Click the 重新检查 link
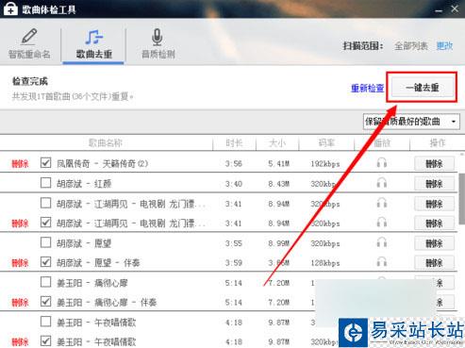 click(x=367, y=88)
